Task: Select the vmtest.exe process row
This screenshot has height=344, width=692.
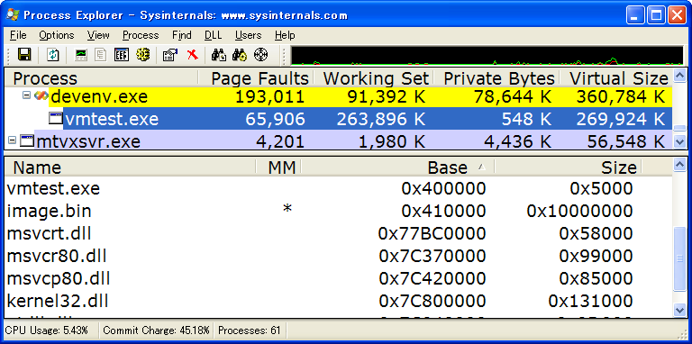Action: coord(338,119)
